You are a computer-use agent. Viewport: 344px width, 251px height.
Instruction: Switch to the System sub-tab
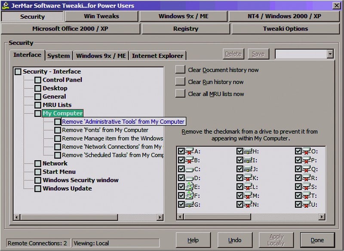58,56
